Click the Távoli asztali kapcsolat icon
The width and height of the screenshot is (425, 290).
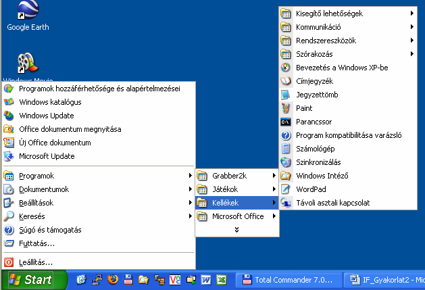coord(286,203)
